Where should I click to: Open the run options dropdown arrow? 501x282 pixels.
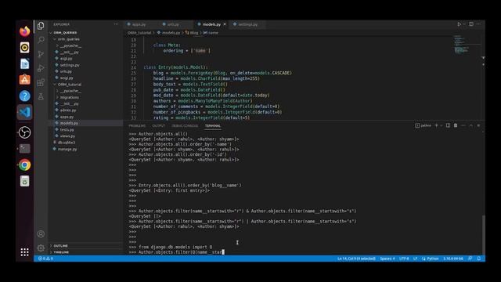[464, 24]
